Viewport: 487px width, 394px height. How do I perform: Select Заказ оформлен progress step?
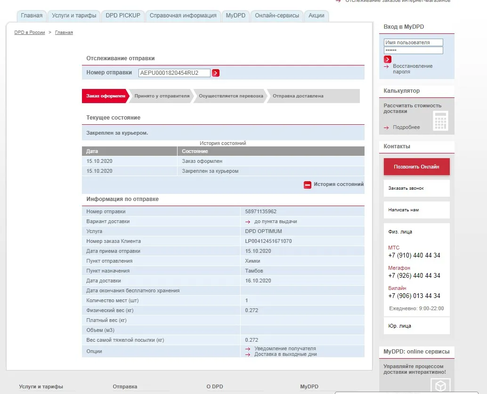(x=106, y=96)
